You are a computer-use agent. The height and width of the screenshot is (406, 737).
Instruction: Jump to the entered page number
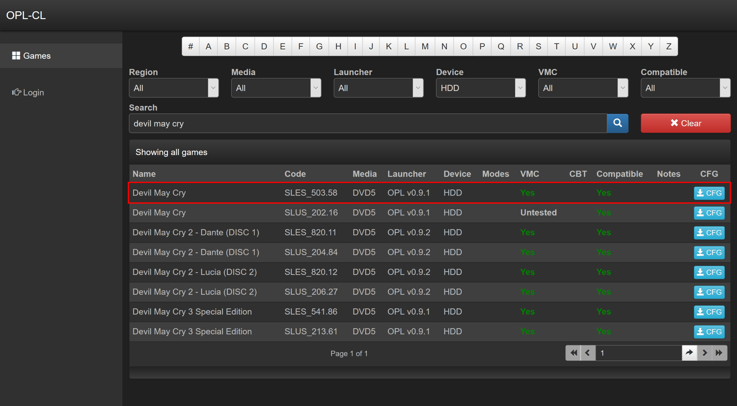tap(689, 353)
